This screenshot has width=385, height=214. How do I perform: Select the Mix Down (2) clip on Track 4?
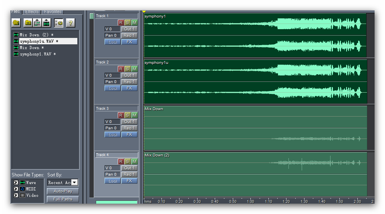point(255,174)
